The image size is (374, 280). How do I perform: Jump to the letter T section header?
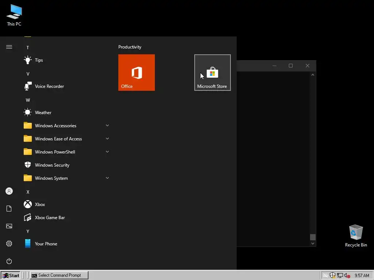(28, 48)
